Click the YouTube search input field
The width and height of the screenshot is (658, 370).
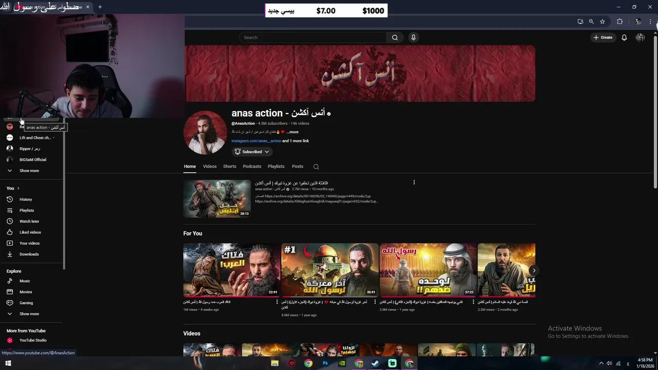[x=313, y=38]
